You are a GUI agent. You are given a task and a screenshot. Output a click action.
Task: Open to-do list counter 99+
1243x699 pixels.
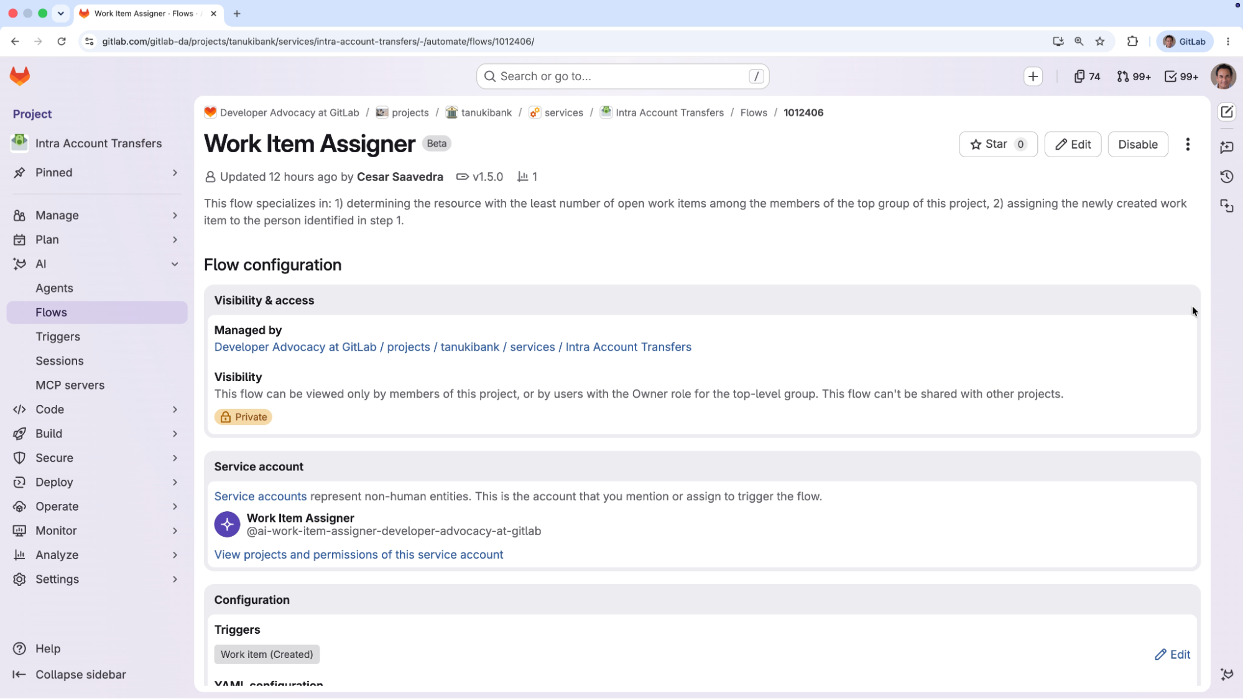(1181, 76)
